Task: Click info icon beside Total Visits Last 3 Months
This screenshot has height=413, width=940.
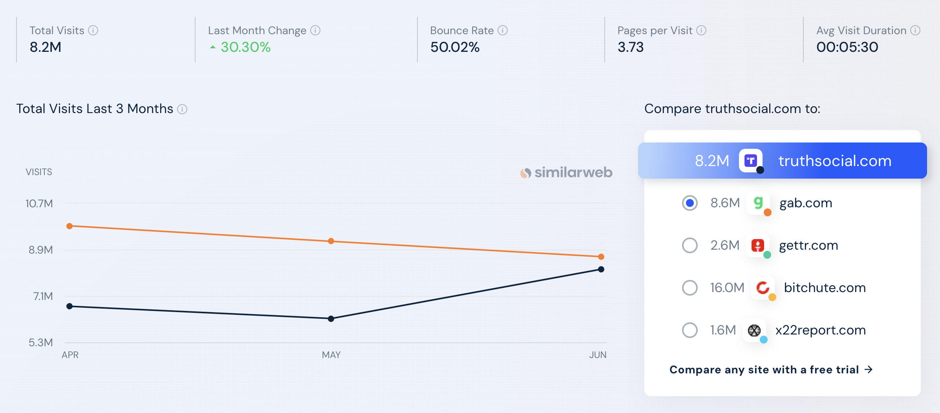Action: [182, 109]
